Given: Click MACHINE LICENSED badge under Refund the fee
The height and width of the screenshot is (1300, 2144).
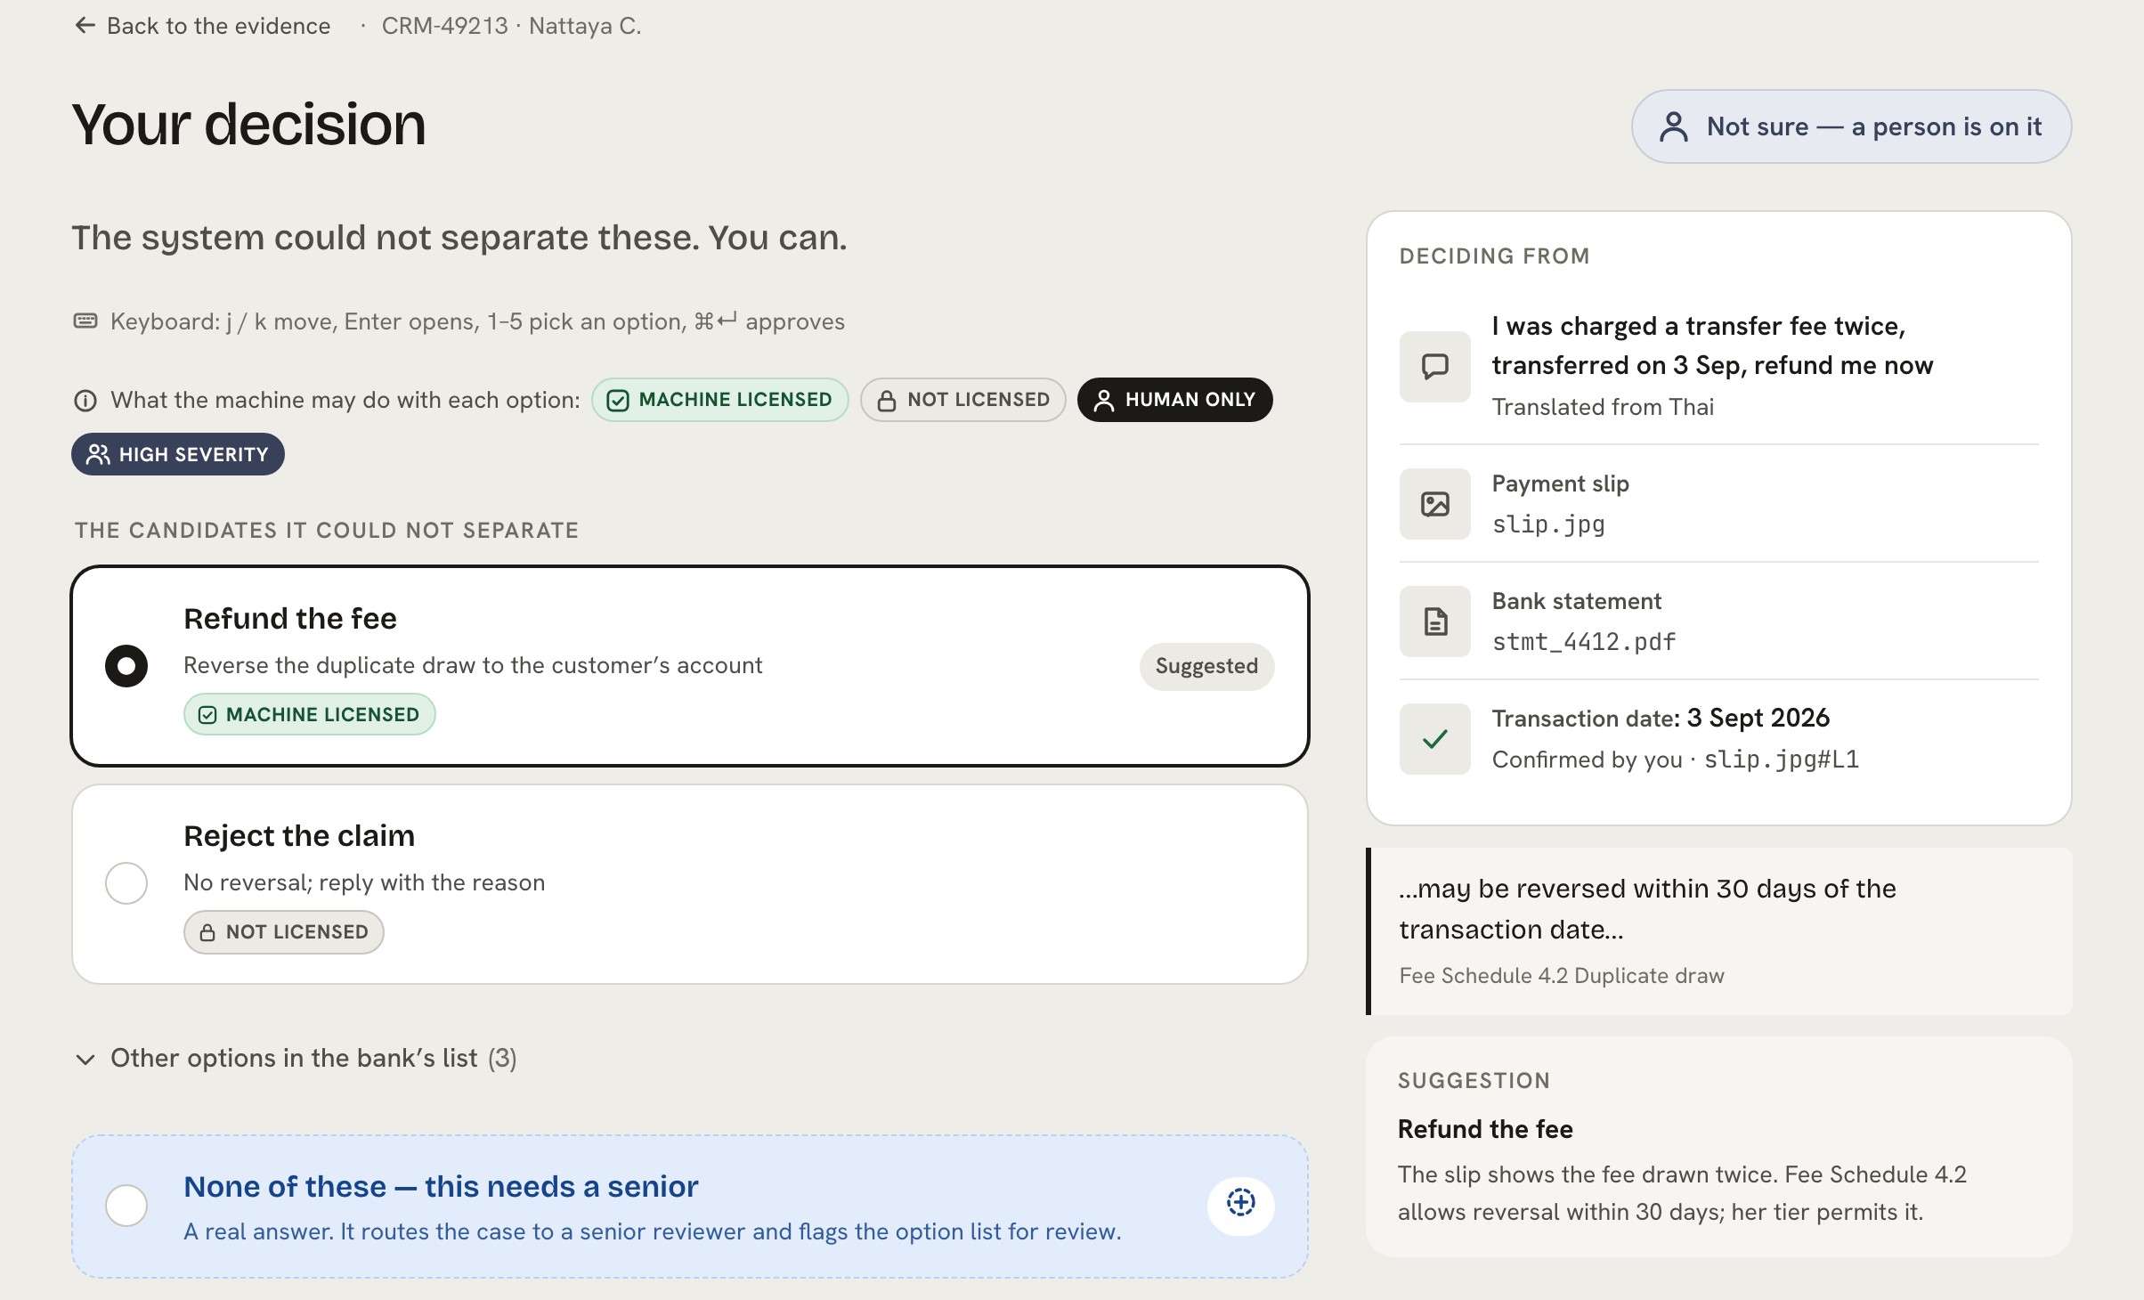Looking at the screenshot, I should 309,715.
